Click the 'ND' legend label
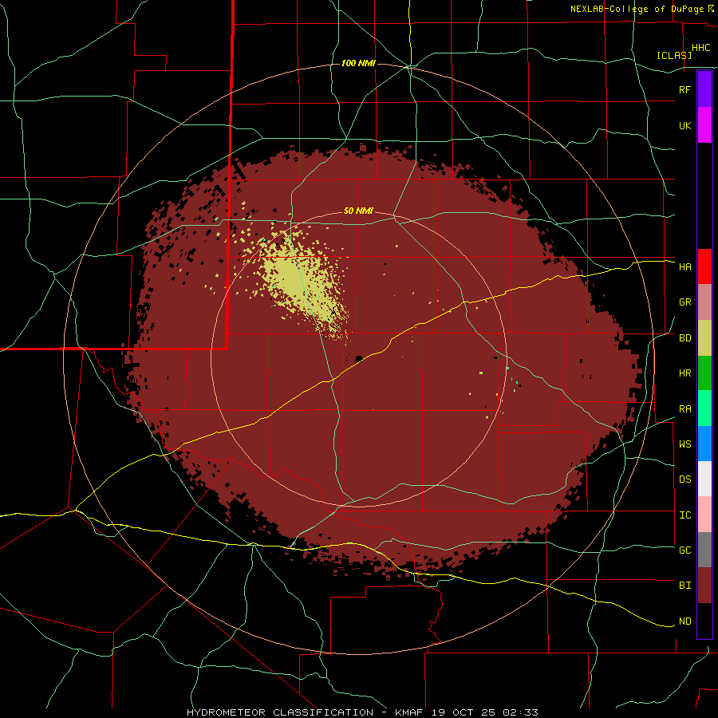Image resolution: width=718 pixels, height=718 pixels. pos(684,621)
